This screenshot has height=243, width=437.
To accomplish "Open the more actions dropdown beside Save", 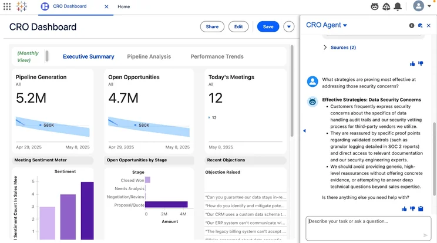I will click(289, 27).
